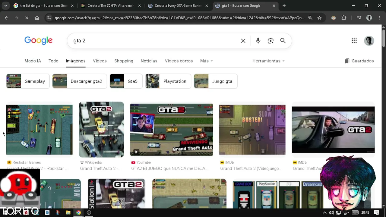Submit search with the magnifier icon

coord(283,41)
